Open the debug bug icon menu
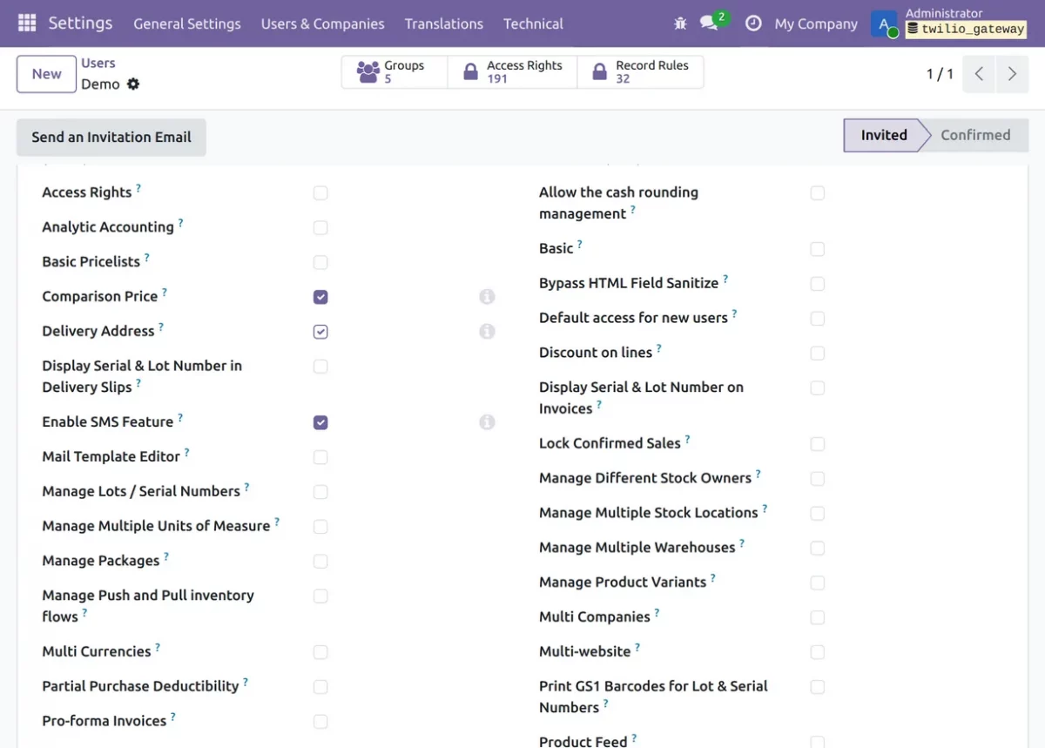 (x=680, y=24)
